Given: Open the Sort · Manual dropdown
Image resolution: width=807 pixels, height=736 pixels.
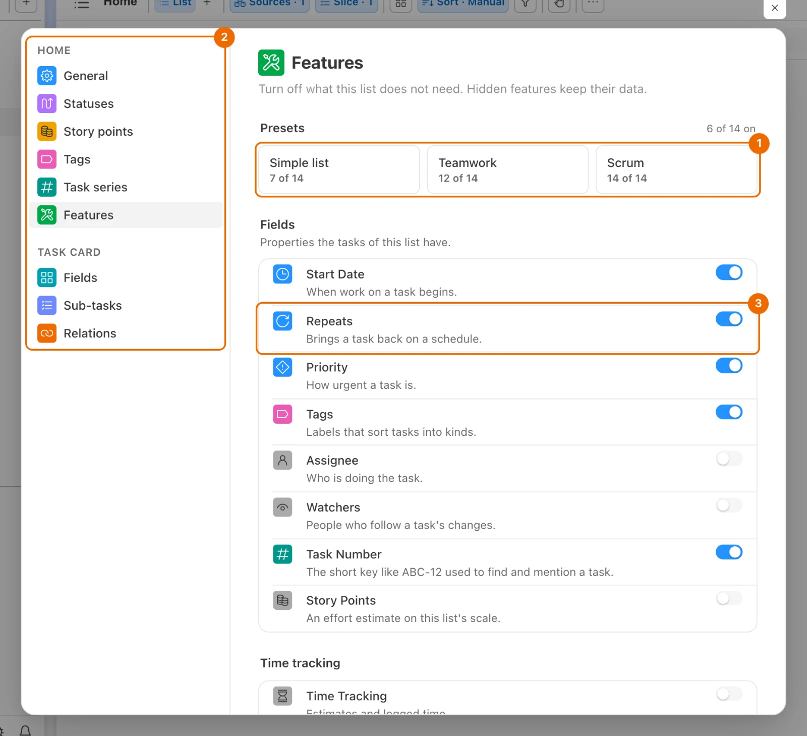Looking at the screenshot, I should [x=463, y=4].
